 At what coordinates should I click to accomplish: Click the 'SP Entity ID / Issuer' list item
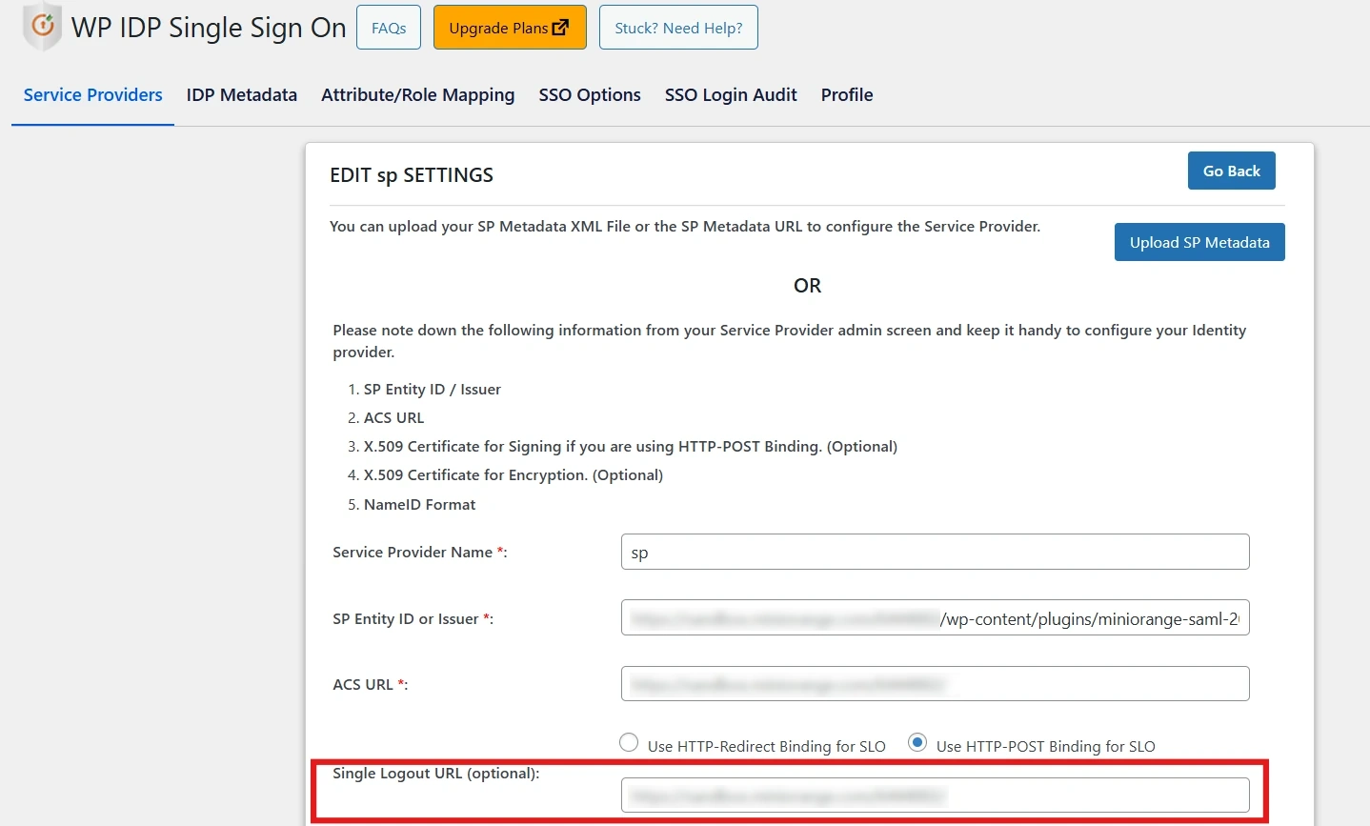pyautogui.click(x=432, y=389)
